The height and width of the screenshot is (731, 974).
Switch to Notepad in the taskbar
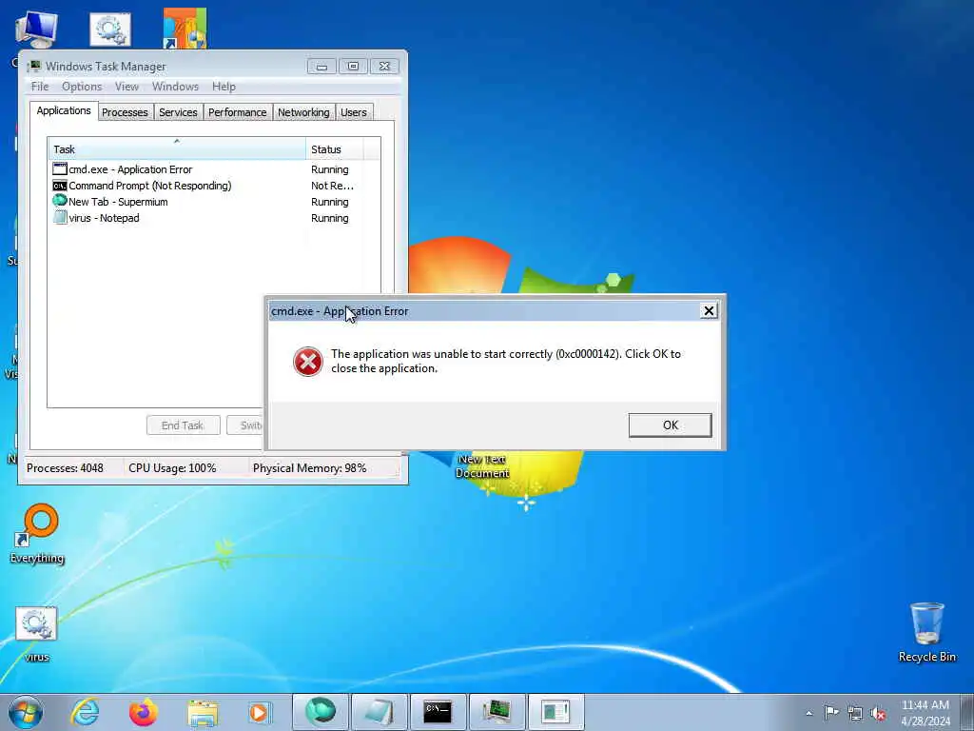coord(379,712)
